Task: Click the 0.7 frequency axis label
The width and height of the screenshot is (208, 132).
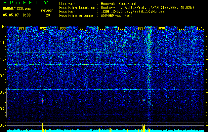Action: (x=3, y=109)
